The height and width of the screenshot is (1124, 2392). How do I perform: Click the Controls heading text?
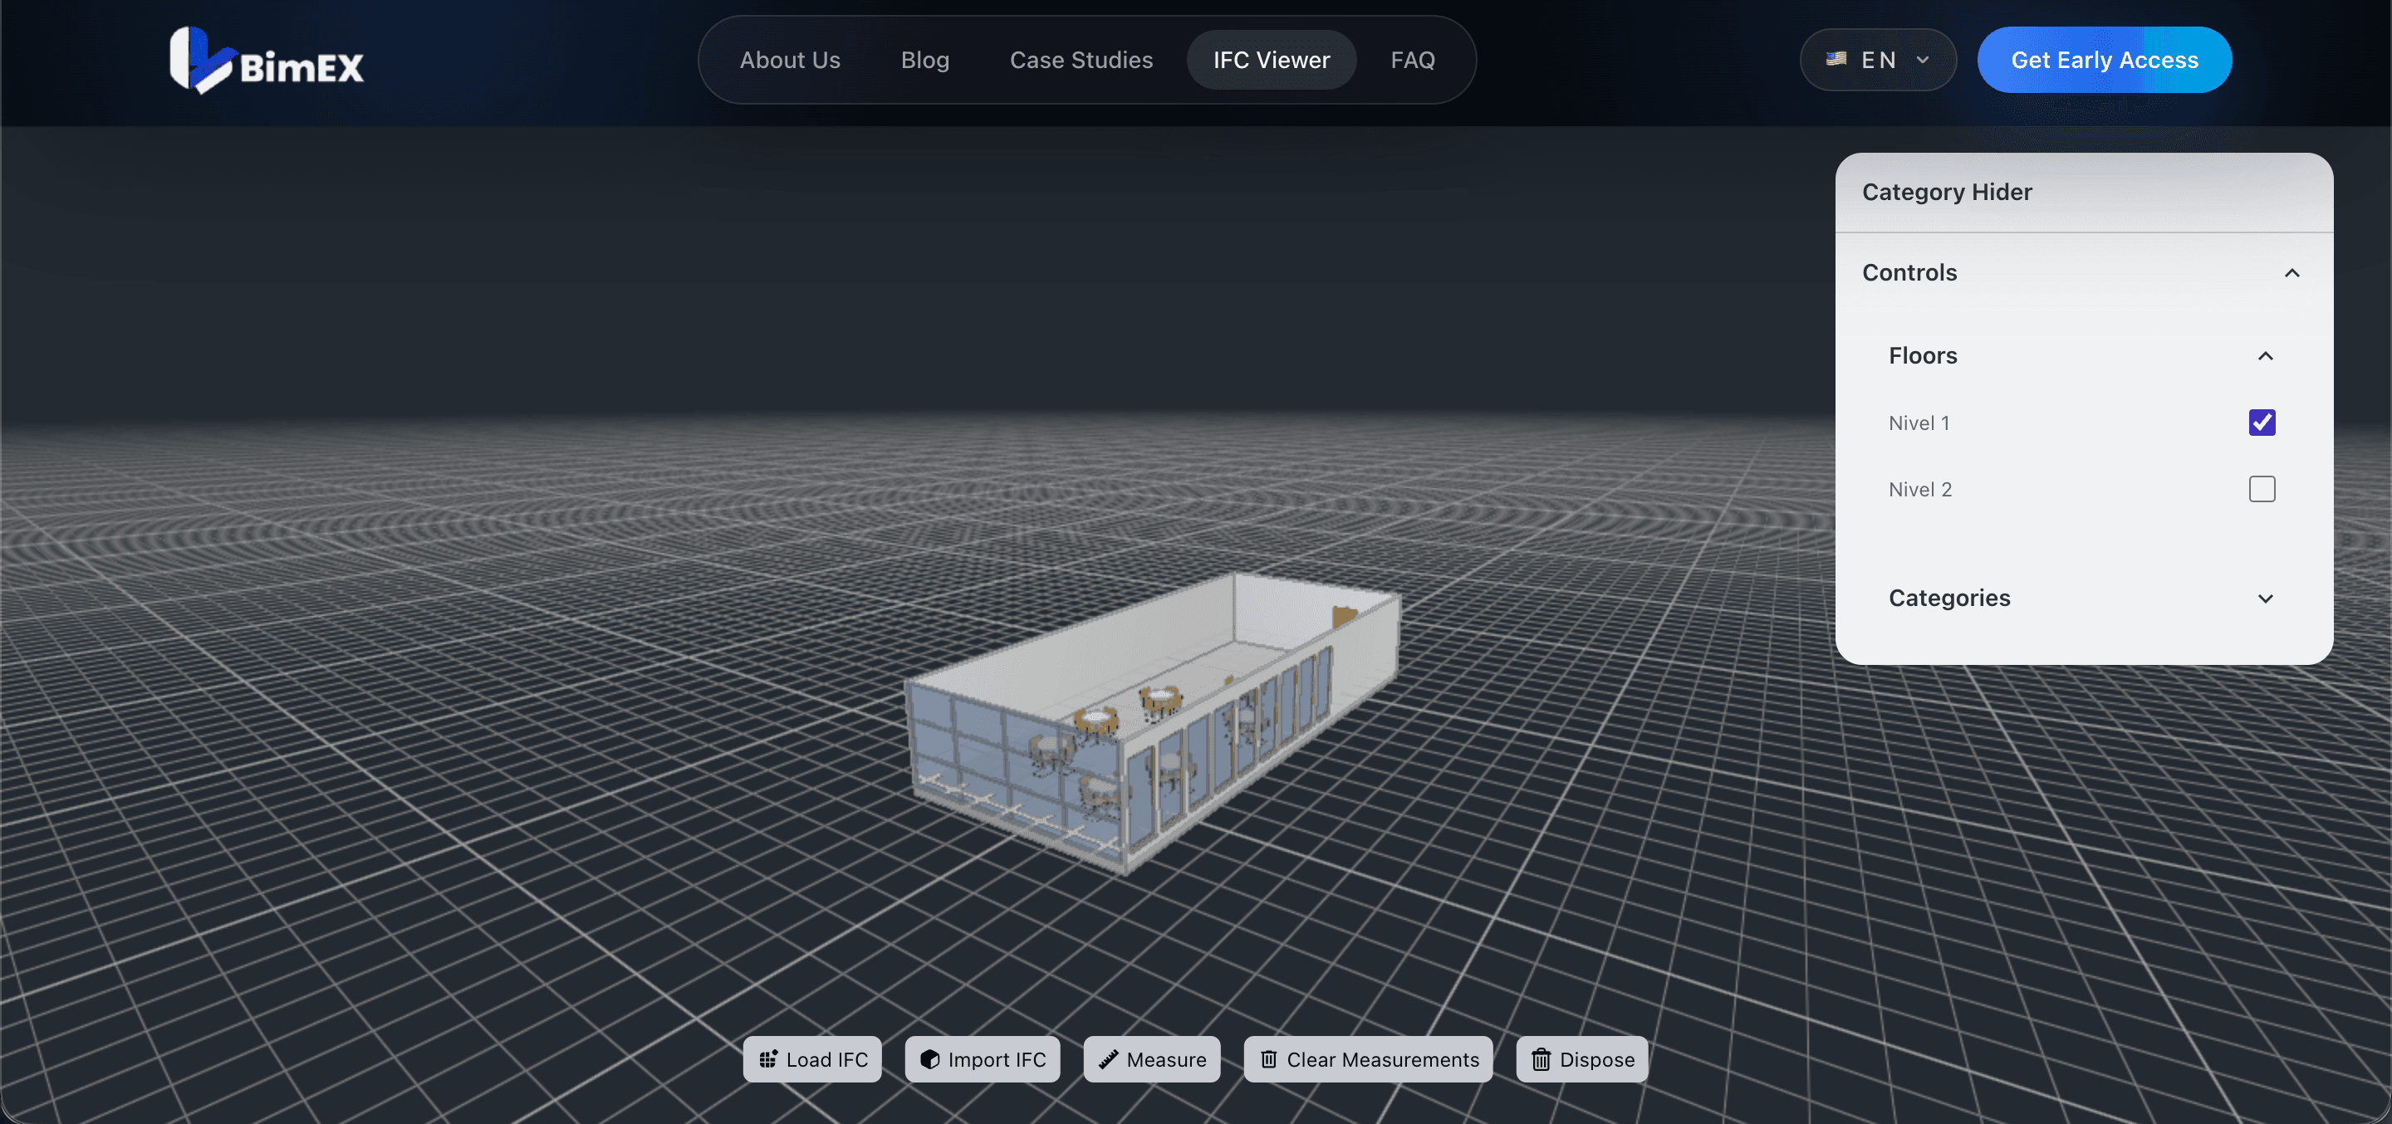pos(1909,272)
